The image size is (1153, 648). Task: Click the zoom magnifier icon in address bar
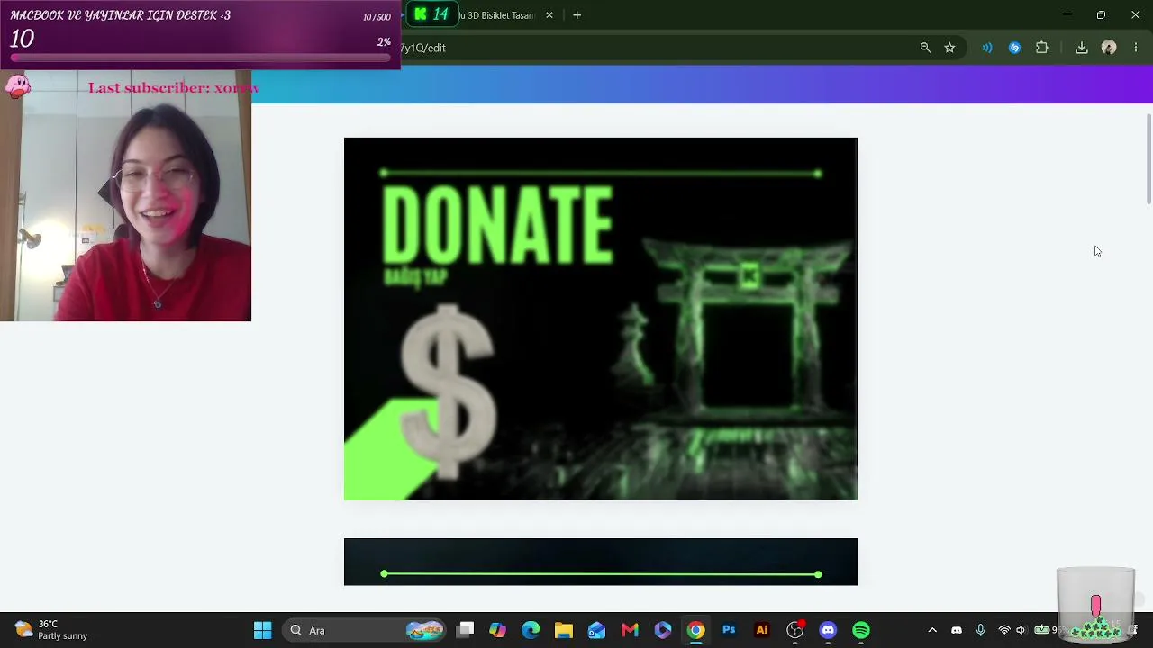click(x=925, y=48)
